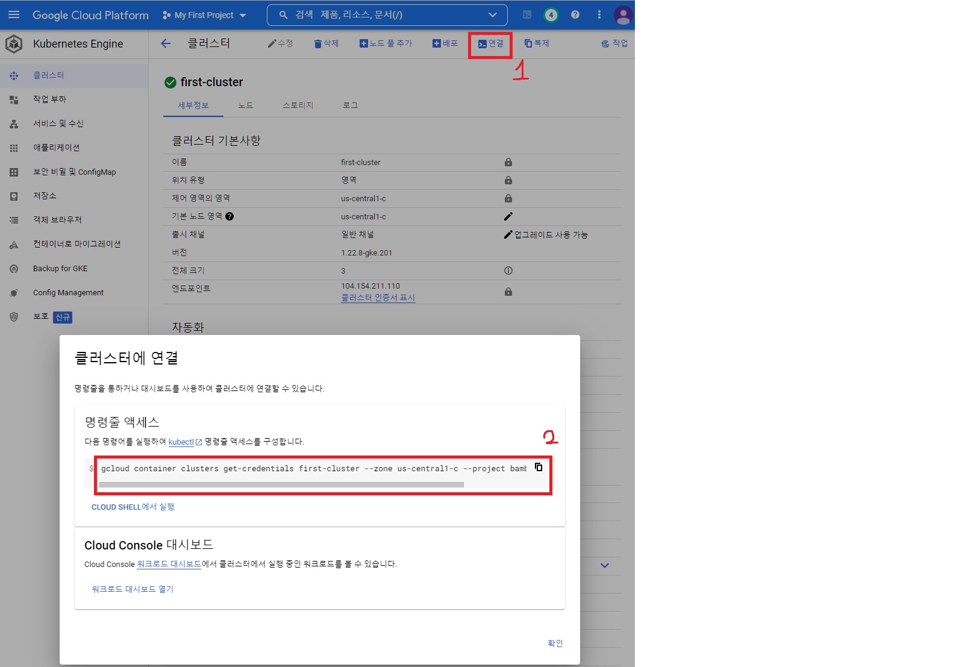Viewport: 959px width, 667px height.
Task: Open the three-dot settings menu
Action: pyautogui.click(x=599, y=15)
